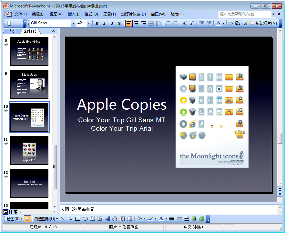Apply drawing toolbar font color
The height and width of the screenshot is (233, 285).
[161, 219]
